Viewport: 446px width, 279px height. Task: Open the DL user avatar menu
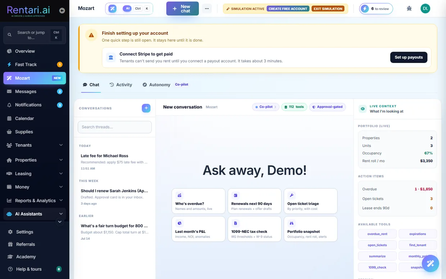click(425, 8)
